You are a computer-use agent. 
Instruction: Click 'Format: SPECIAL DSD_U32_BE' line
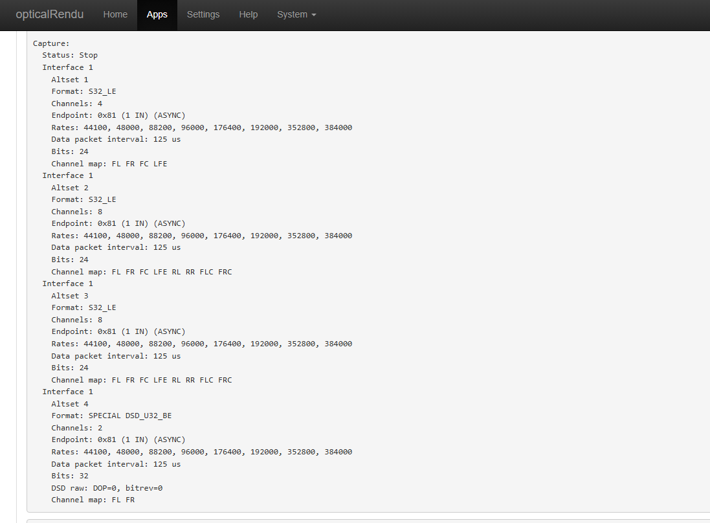click(111, 416)
